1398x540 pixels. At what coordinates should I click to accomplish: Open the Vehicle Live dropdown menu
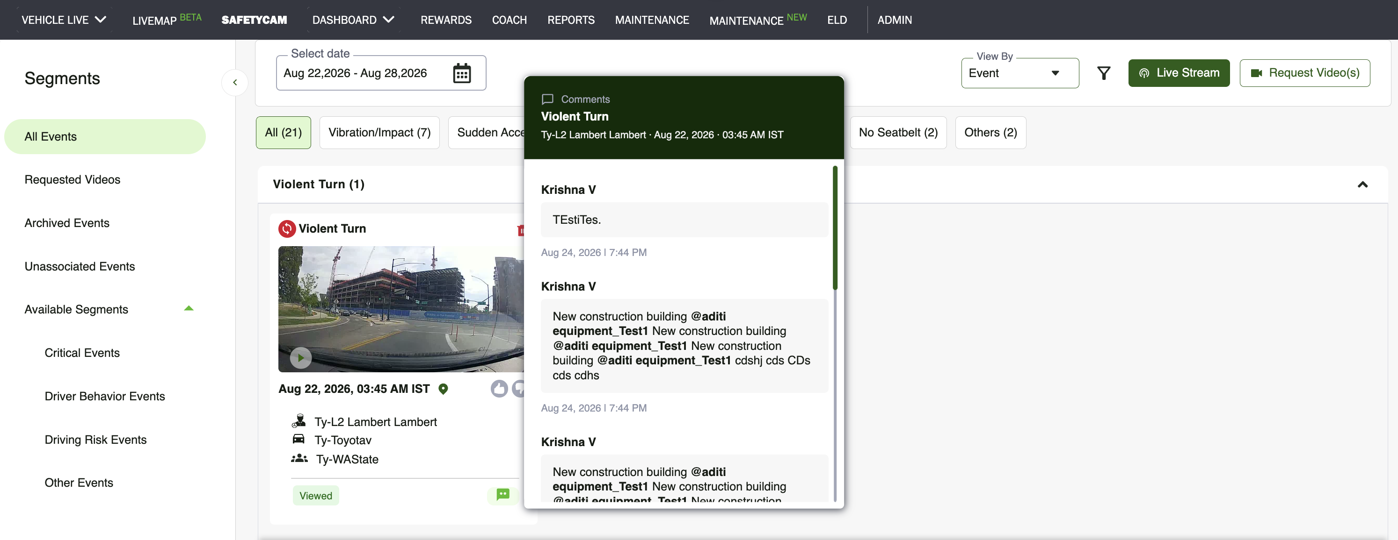pos(64,20)
